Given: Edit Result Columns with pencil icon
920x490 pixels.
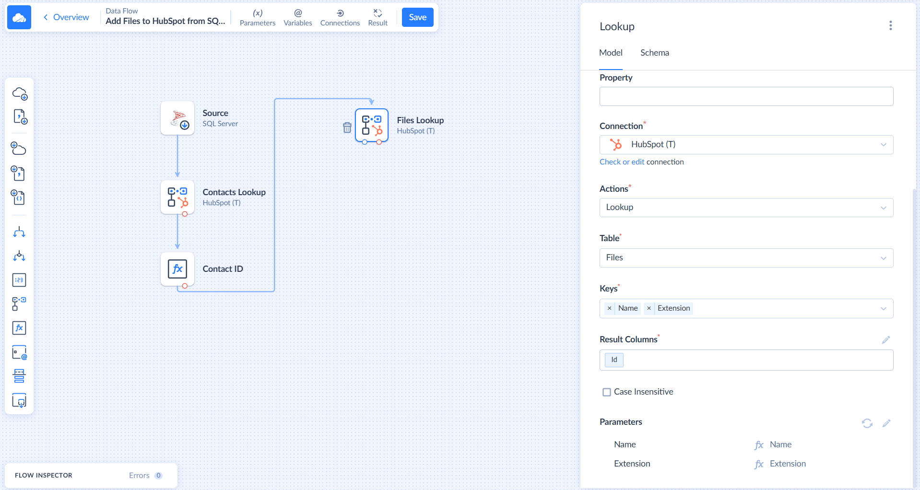Looking at the screenshot, I should (x=885, y=340).
